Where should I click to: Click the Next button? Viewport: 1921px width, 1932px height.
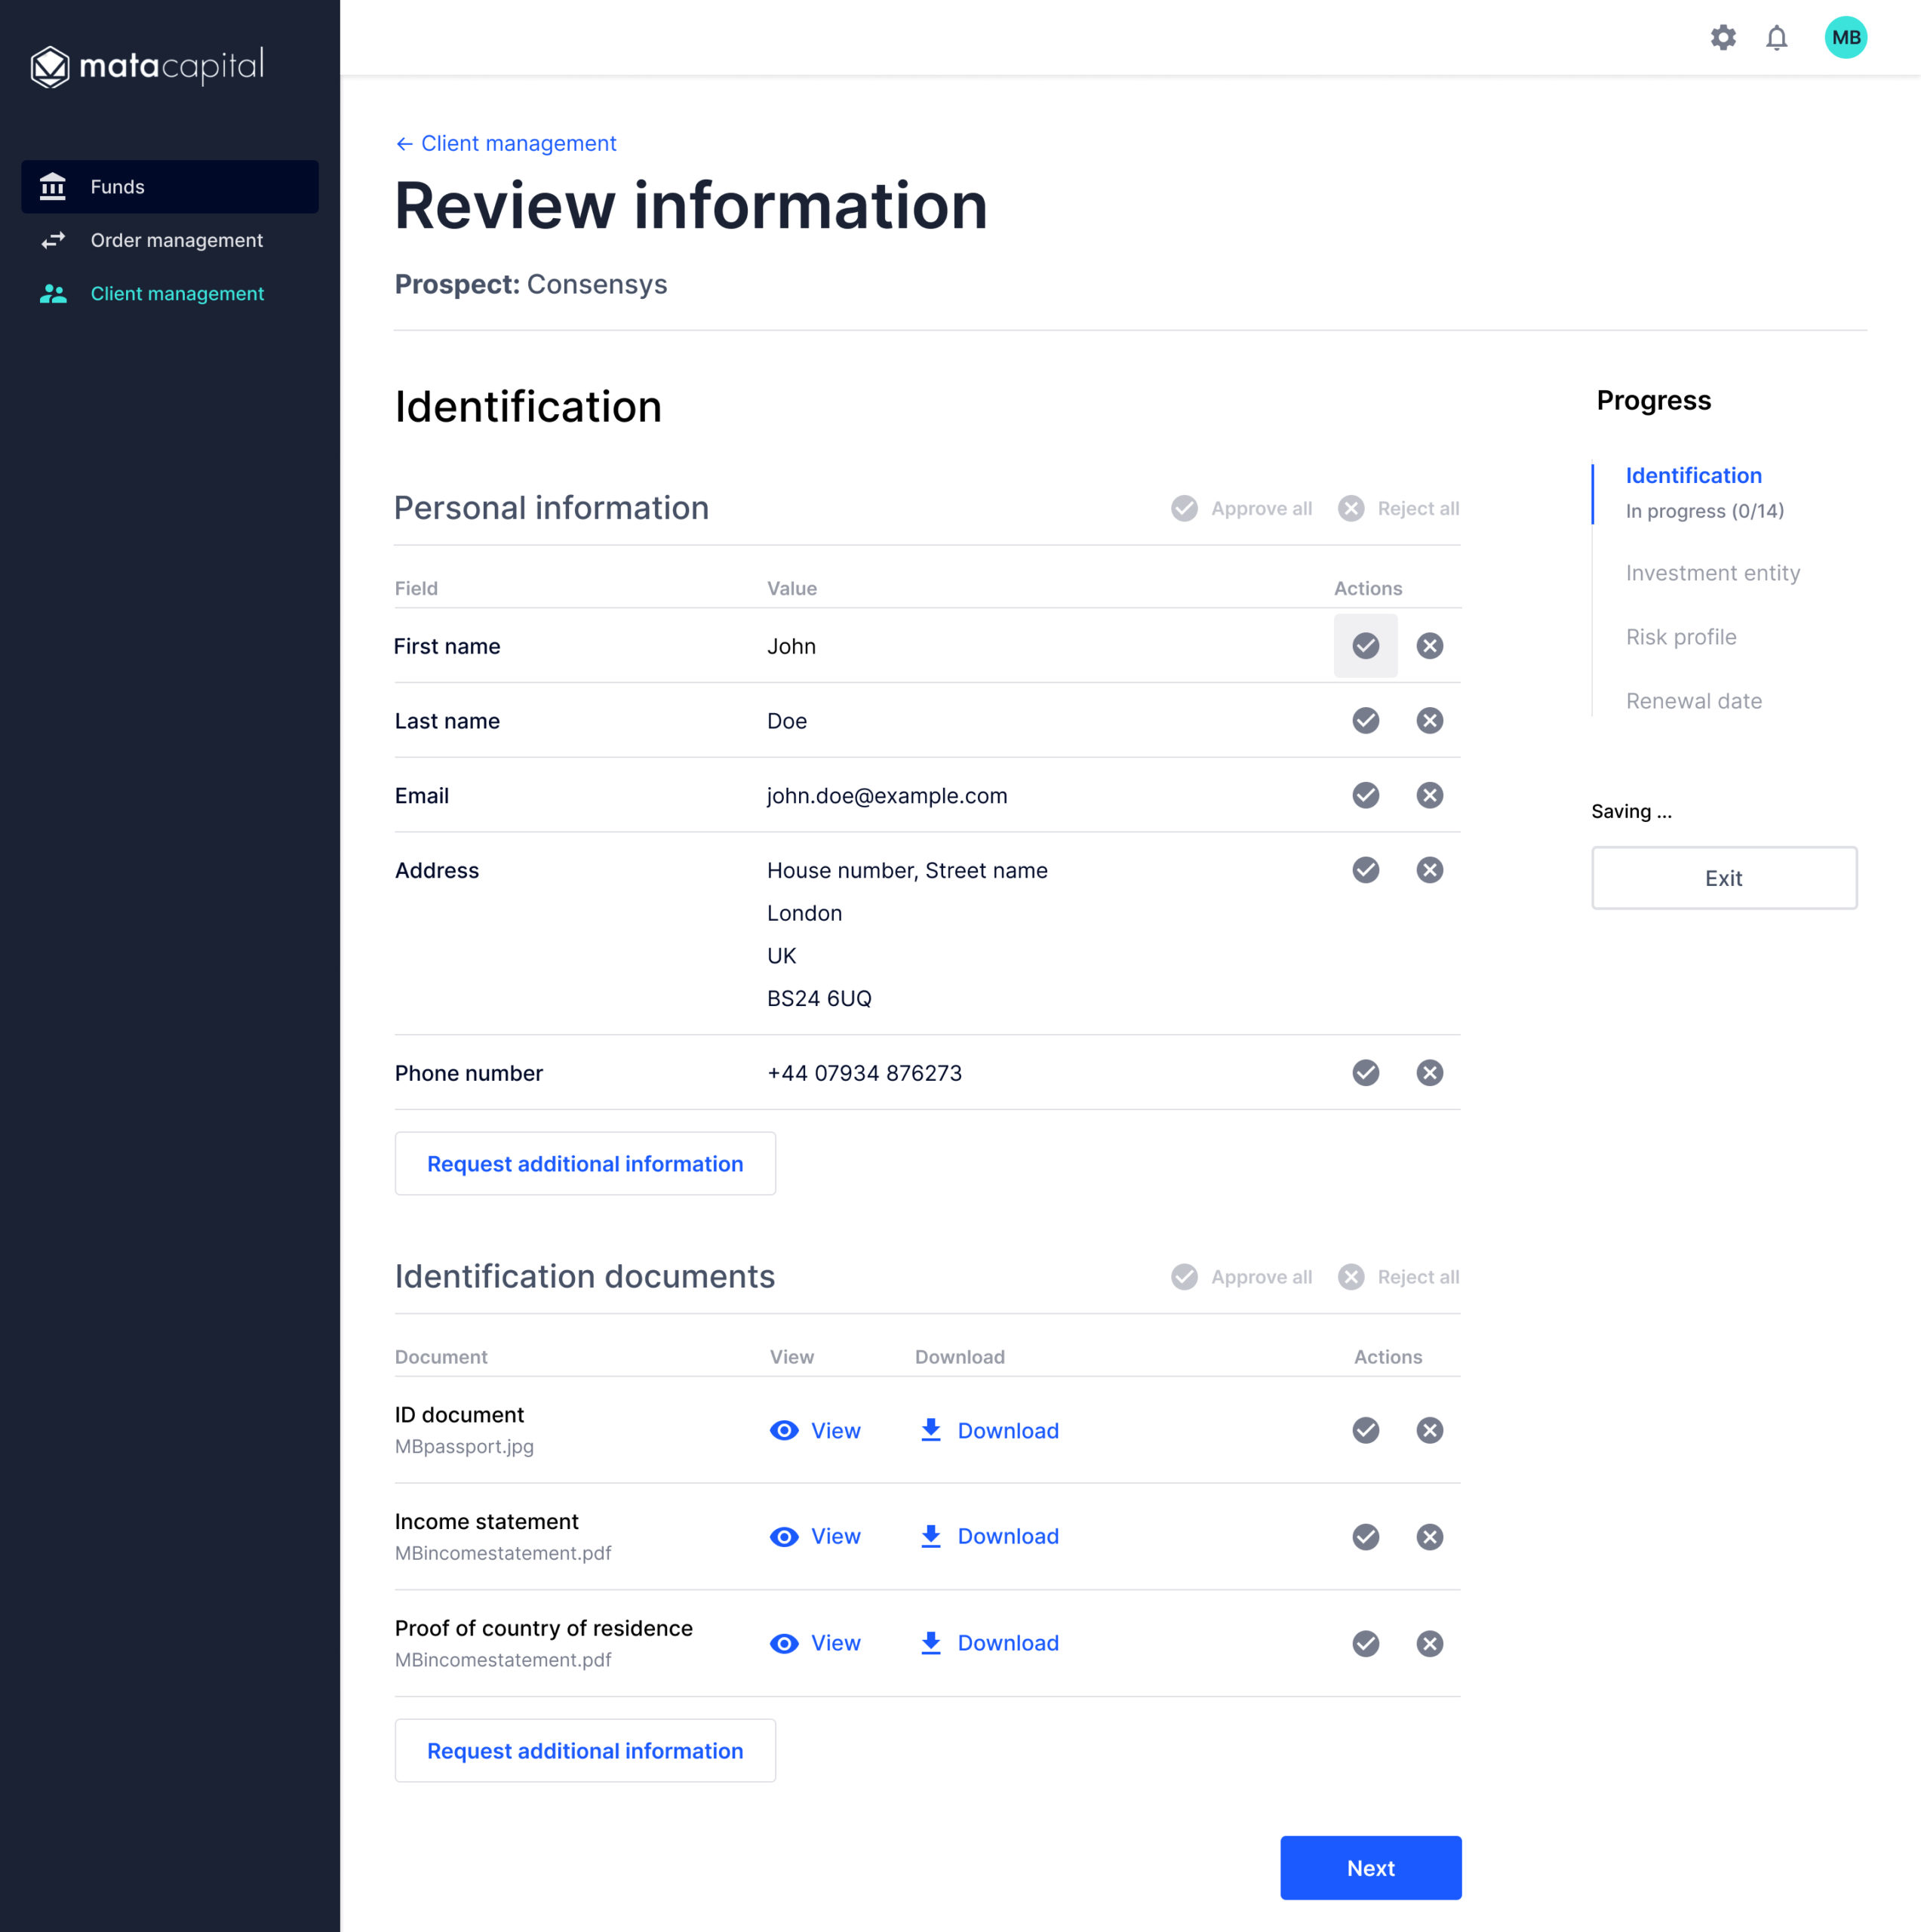pos(1370,1868)
